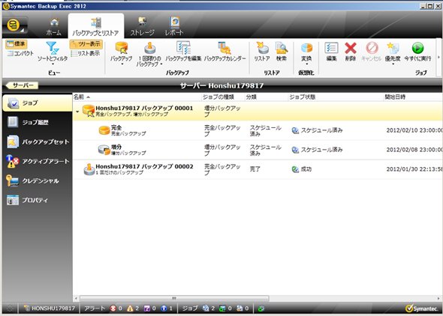Toggle リスト表示 list view

coord(86,53)
